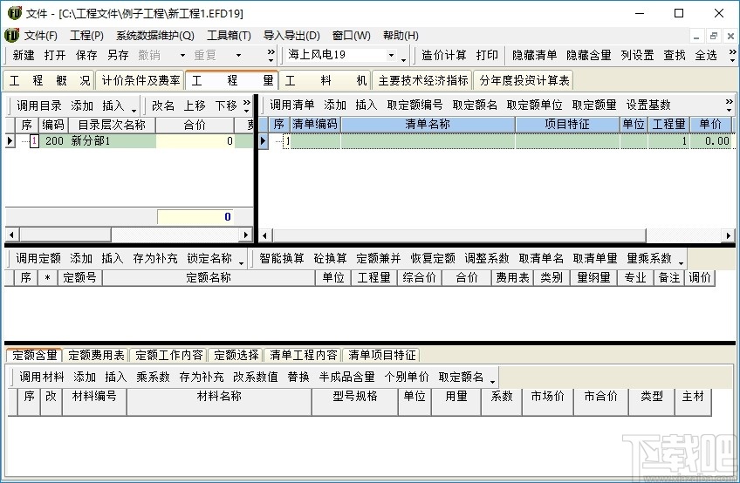Click 取定额编号 toolbar item
Image resolution: width=740 pixels, height=483 pixels.
tap(415, 105)
